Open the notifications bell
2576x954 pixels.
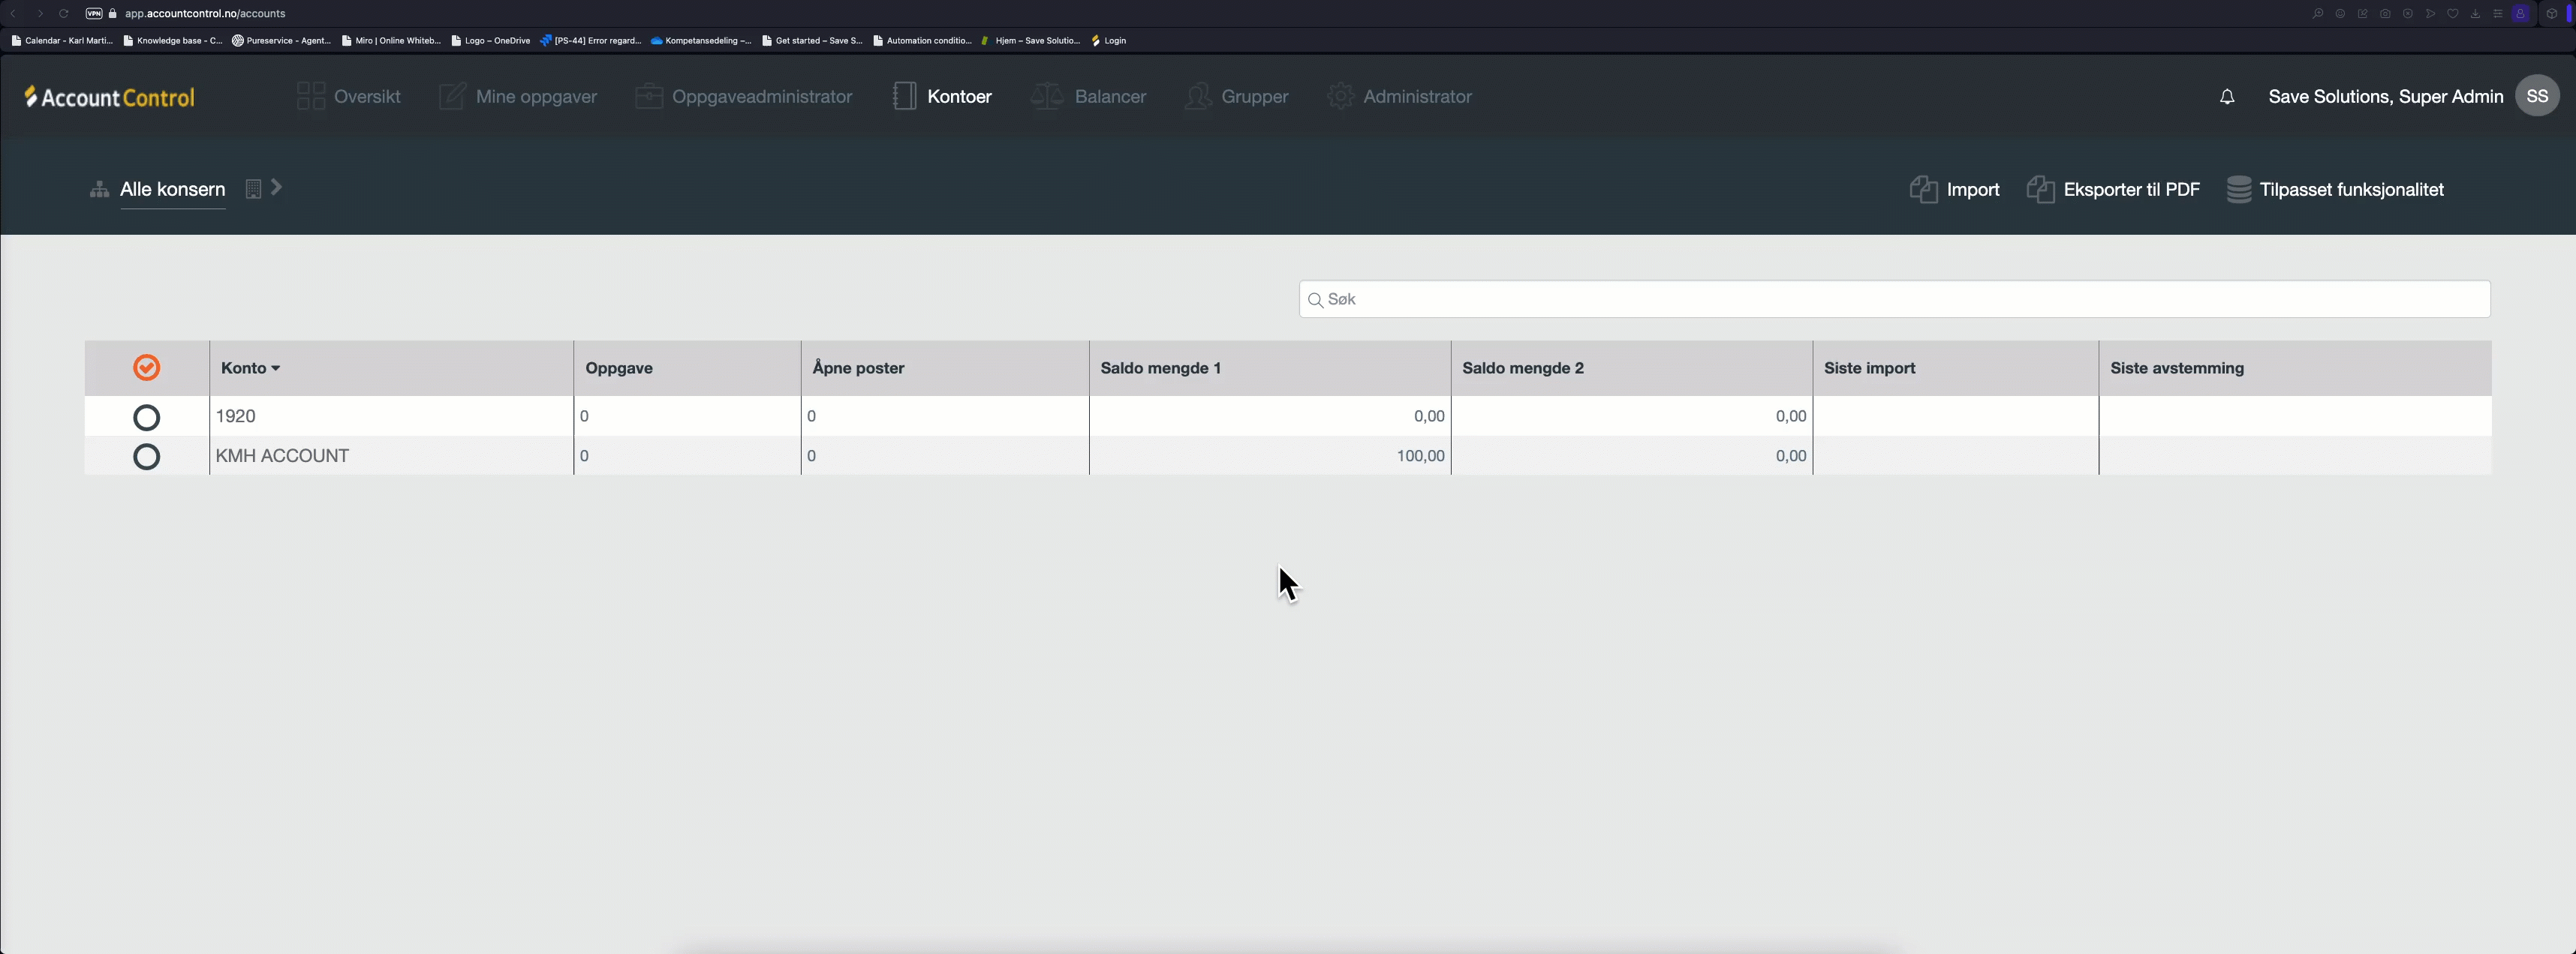(x=2226, y=97)
